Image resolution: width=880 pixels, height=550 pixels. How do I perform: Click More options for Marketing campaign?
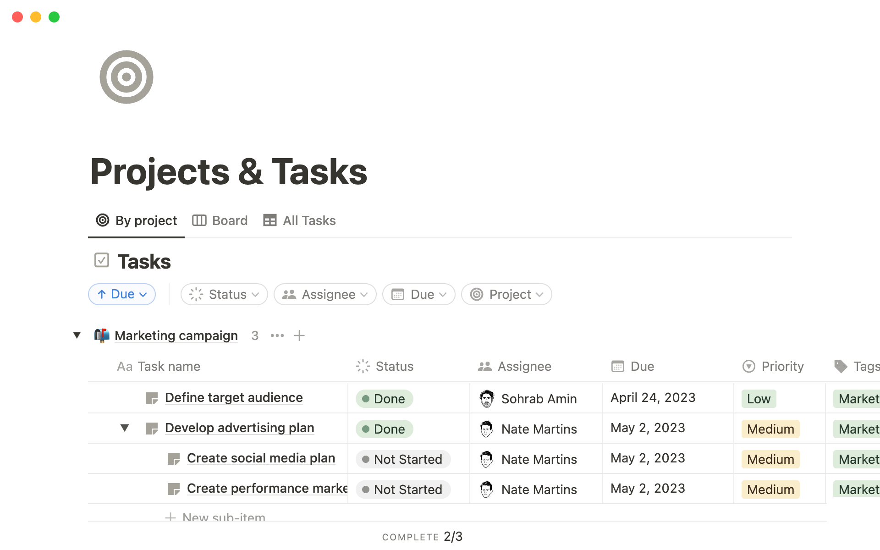tap(277, 335)
